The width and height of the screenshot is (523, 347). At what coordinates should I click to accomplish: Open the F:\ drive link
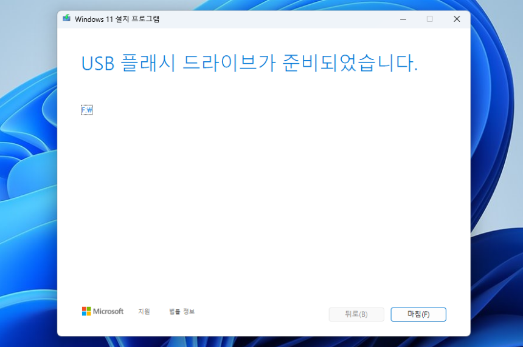(x=87, y=110)
